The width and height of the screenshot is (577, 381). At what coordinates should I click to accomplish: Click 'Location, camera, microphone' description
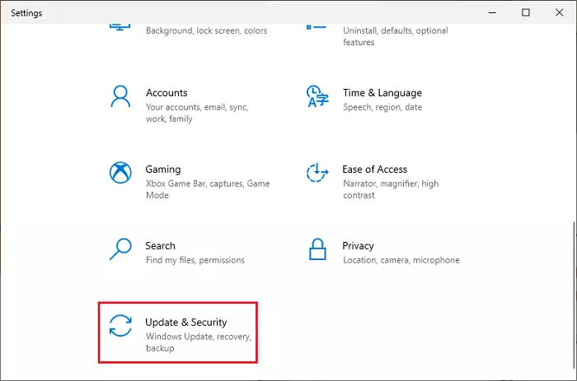(x=401, y=260)
